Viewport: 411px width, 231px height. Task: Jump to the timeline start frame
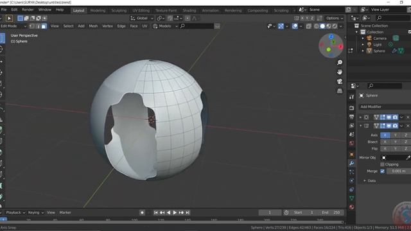coord(155,212)
